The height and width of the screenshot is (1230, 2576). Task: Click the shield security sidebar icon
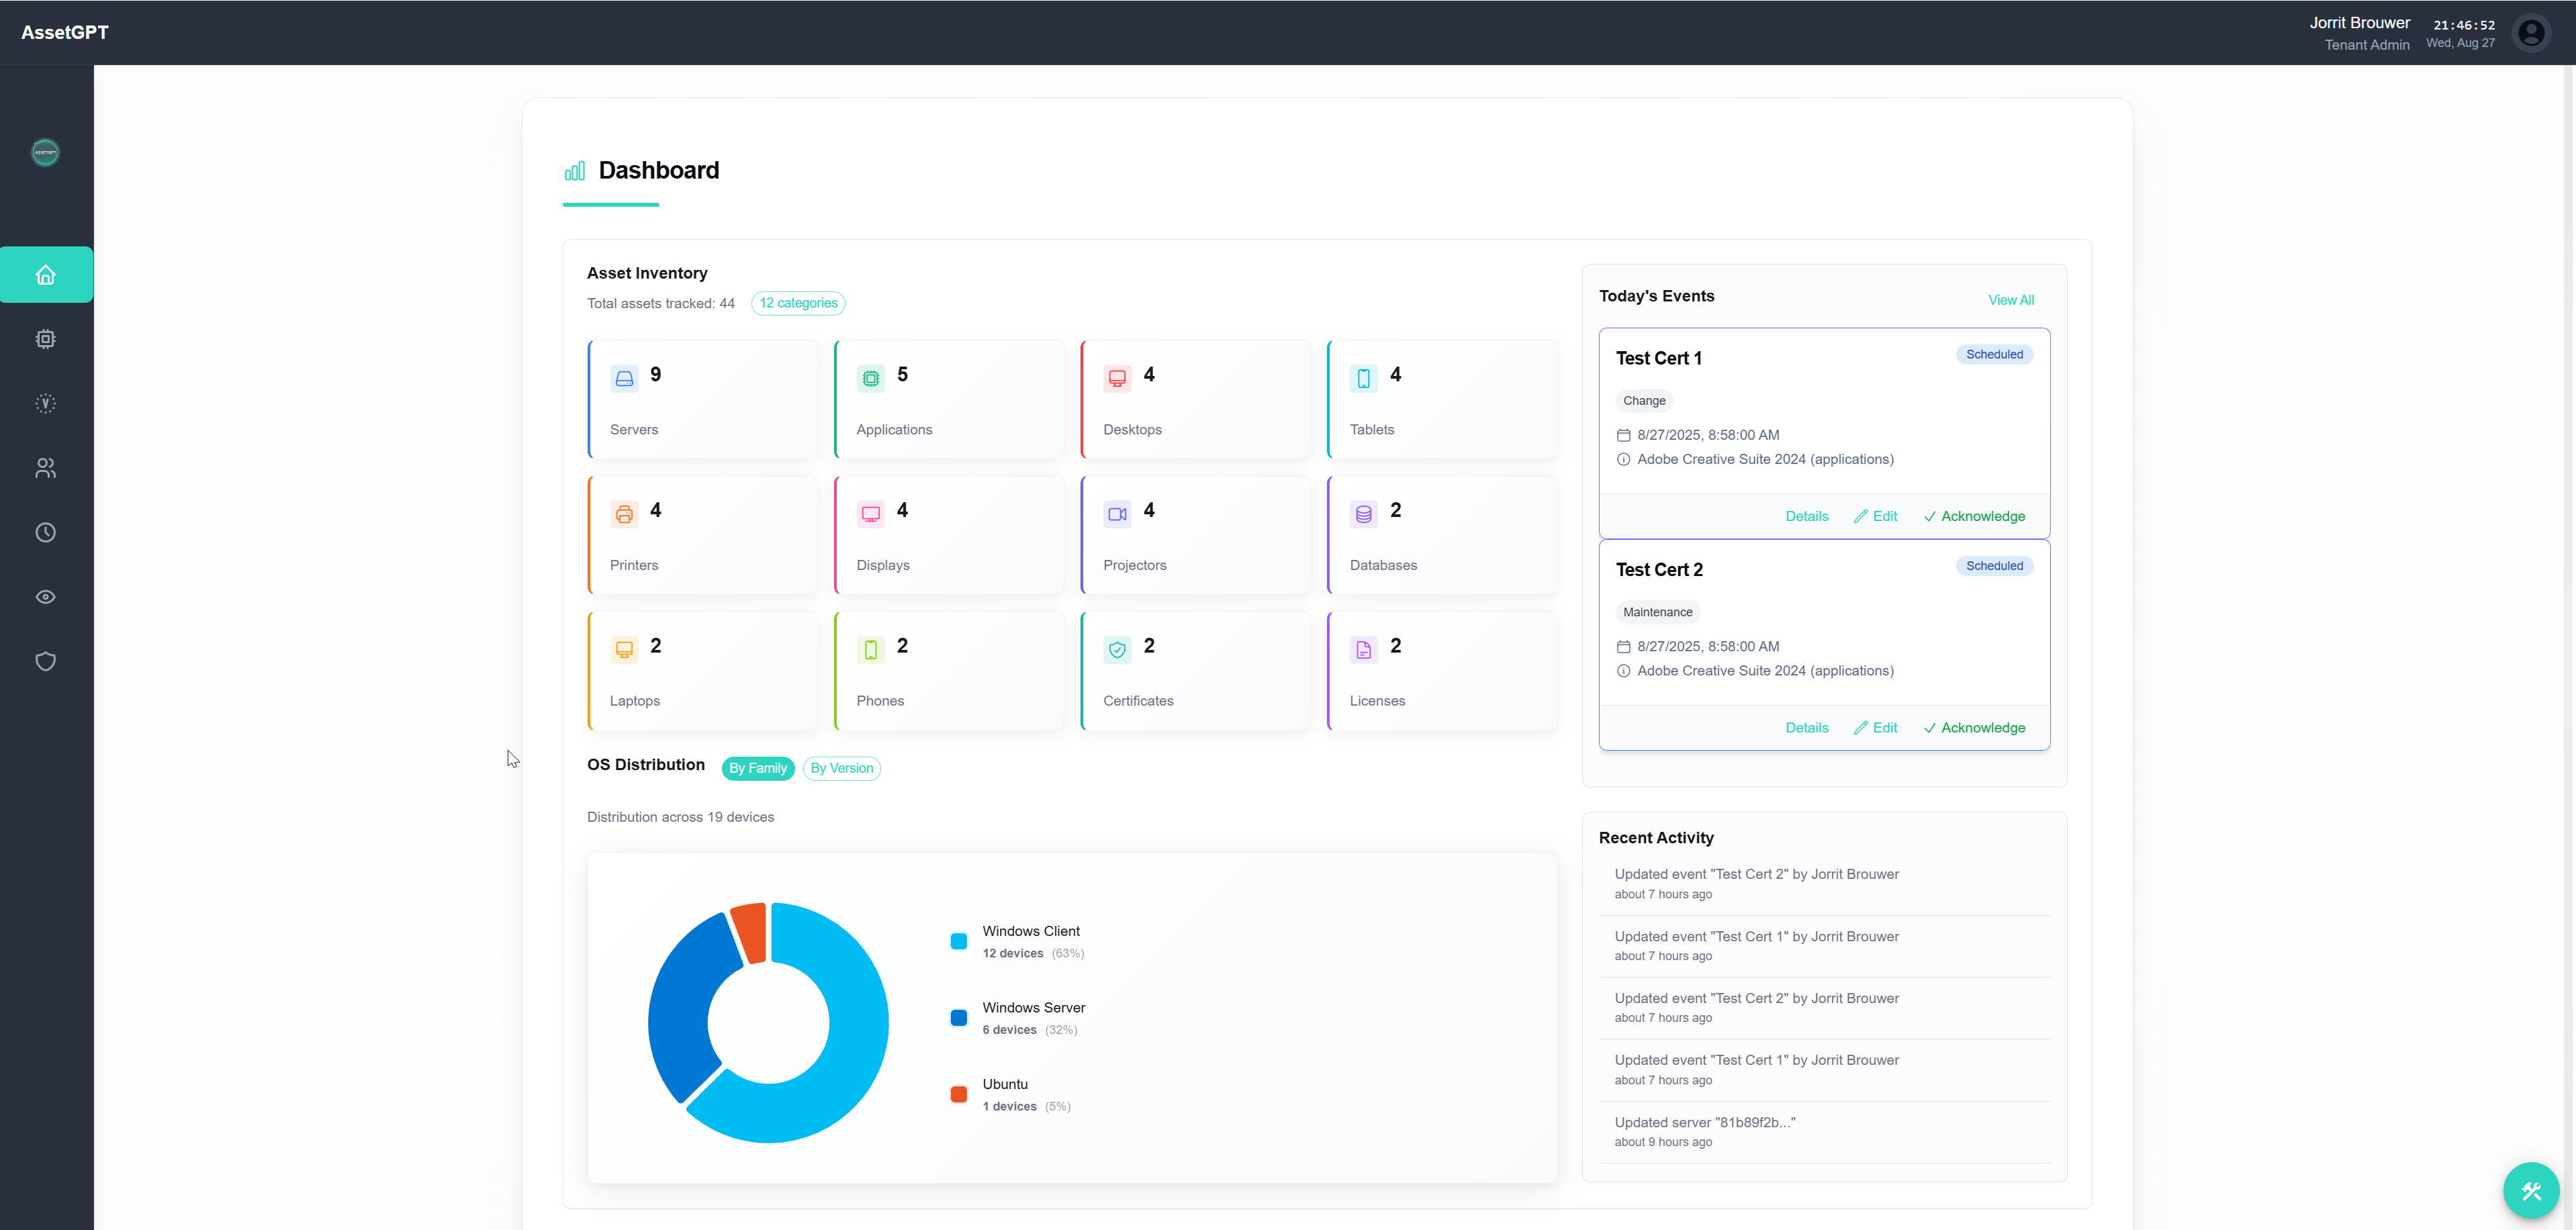(46, 661)
